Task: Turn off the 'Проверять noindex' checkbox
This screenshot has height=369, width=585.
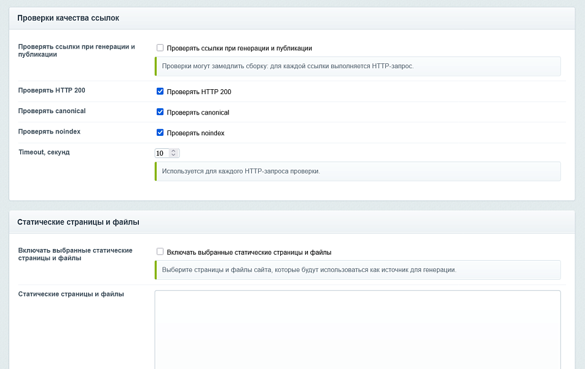Action: [x=160, y=133]
